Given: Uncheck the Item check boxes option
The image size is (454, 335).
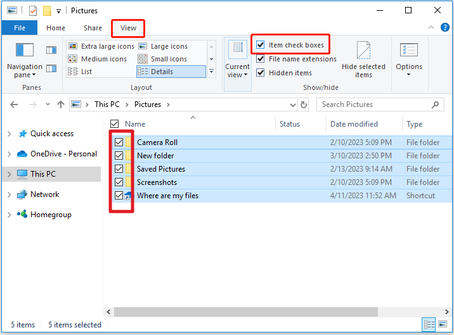Looking at the screenshot, I should pyautogui.click(x=261, y=46).
